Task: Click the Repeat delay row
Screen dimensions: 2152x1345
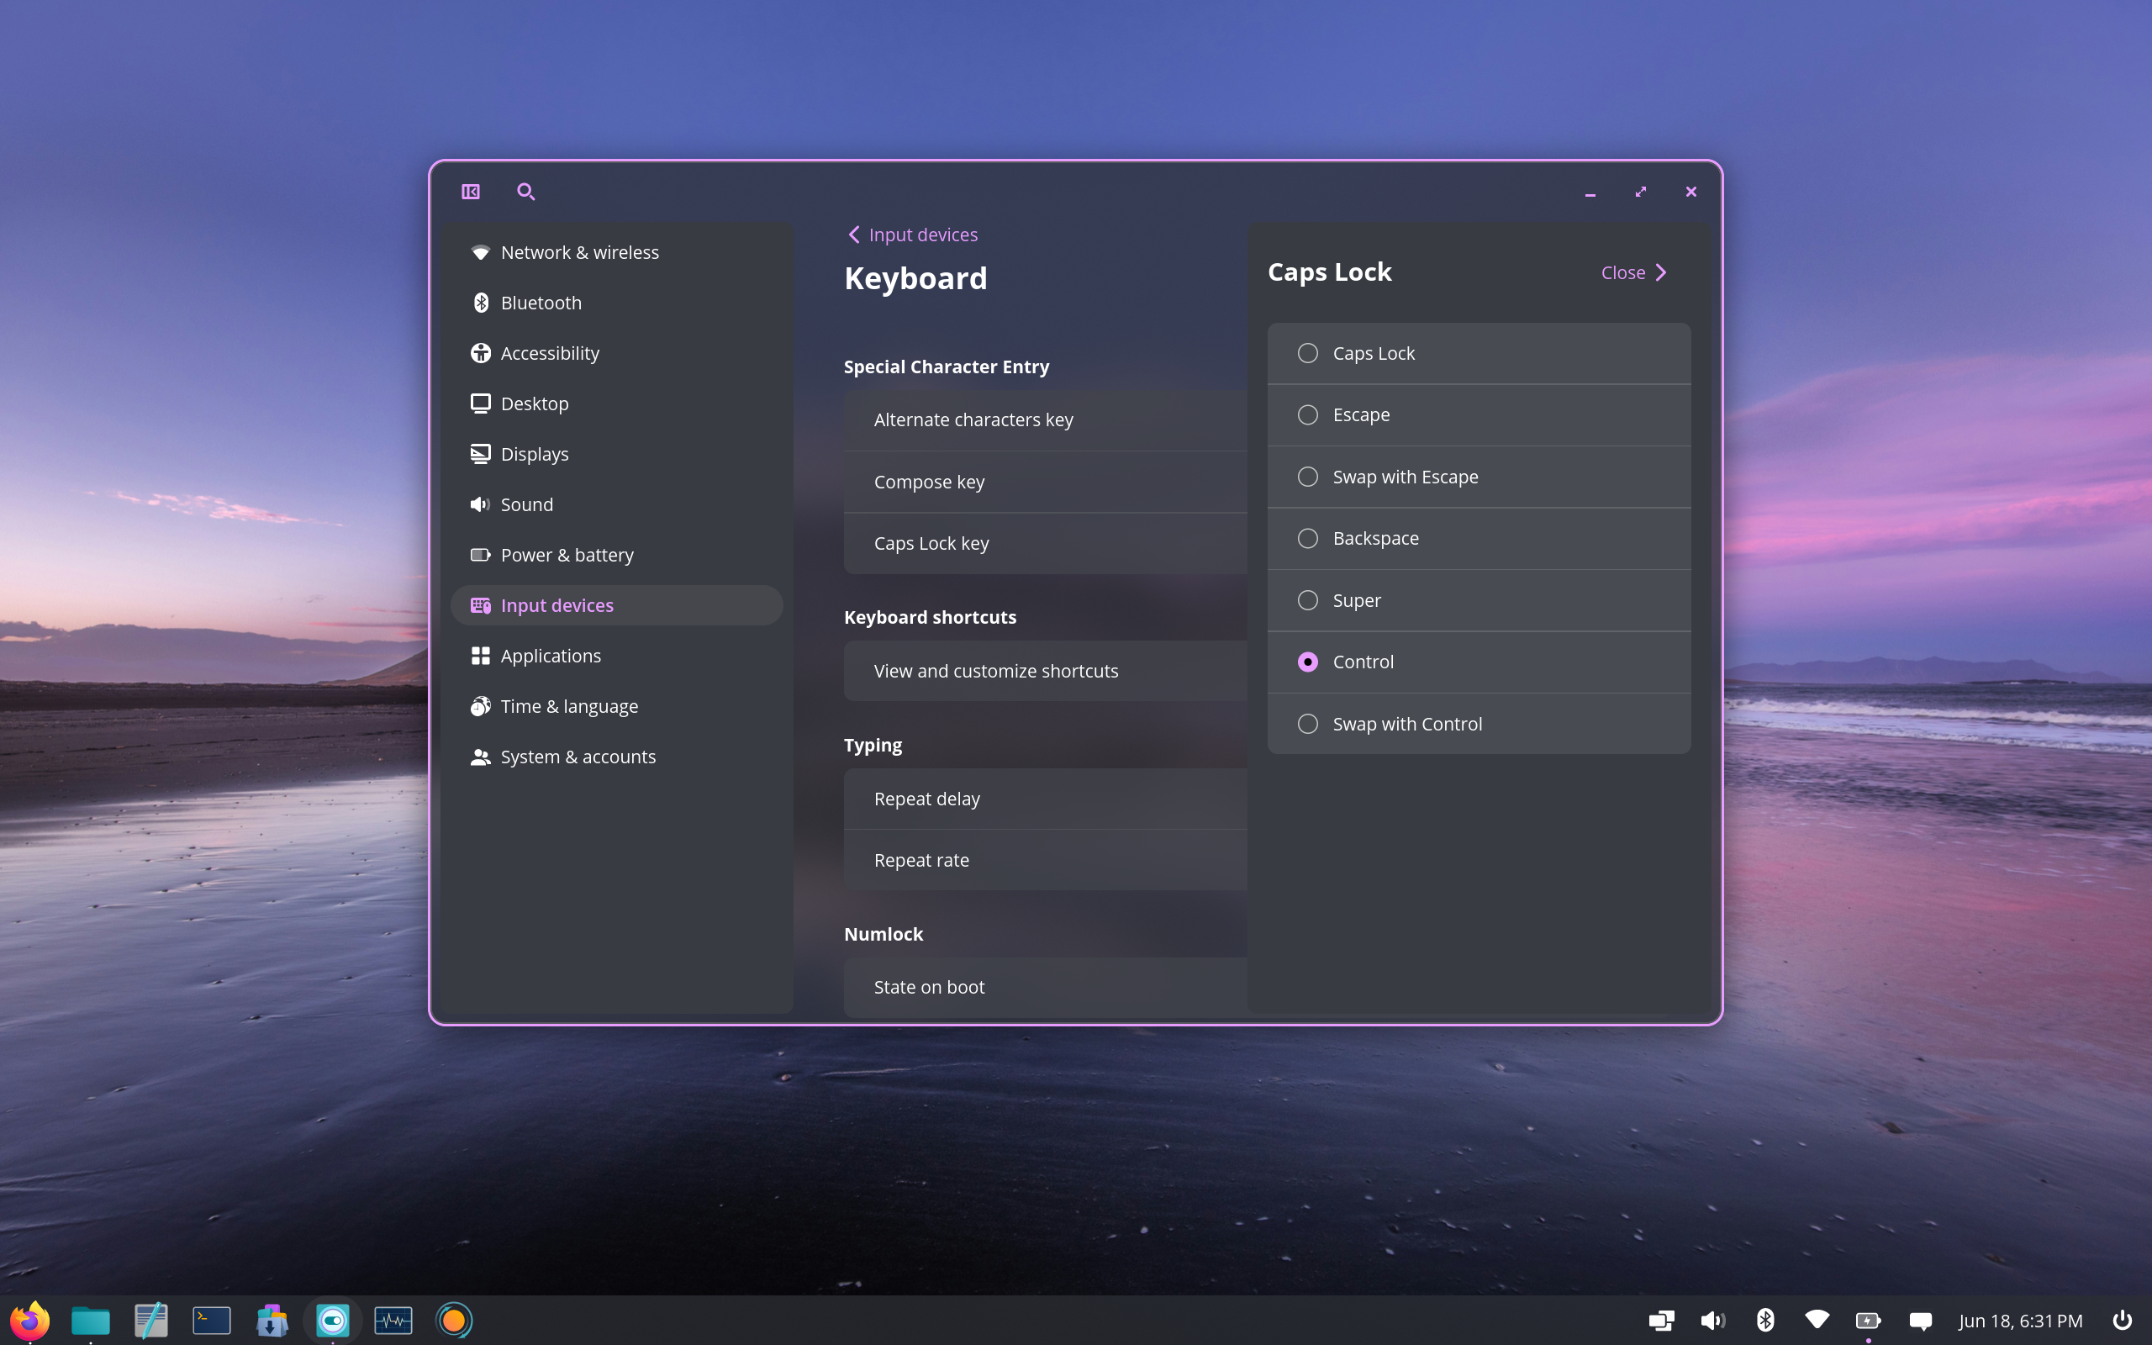Action: 1046,799
